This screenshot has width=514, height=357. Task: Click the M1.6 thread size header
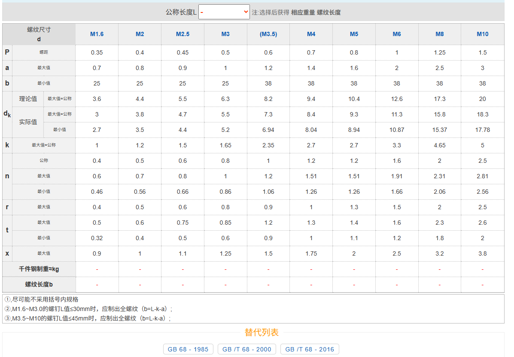tap(97, 34)
